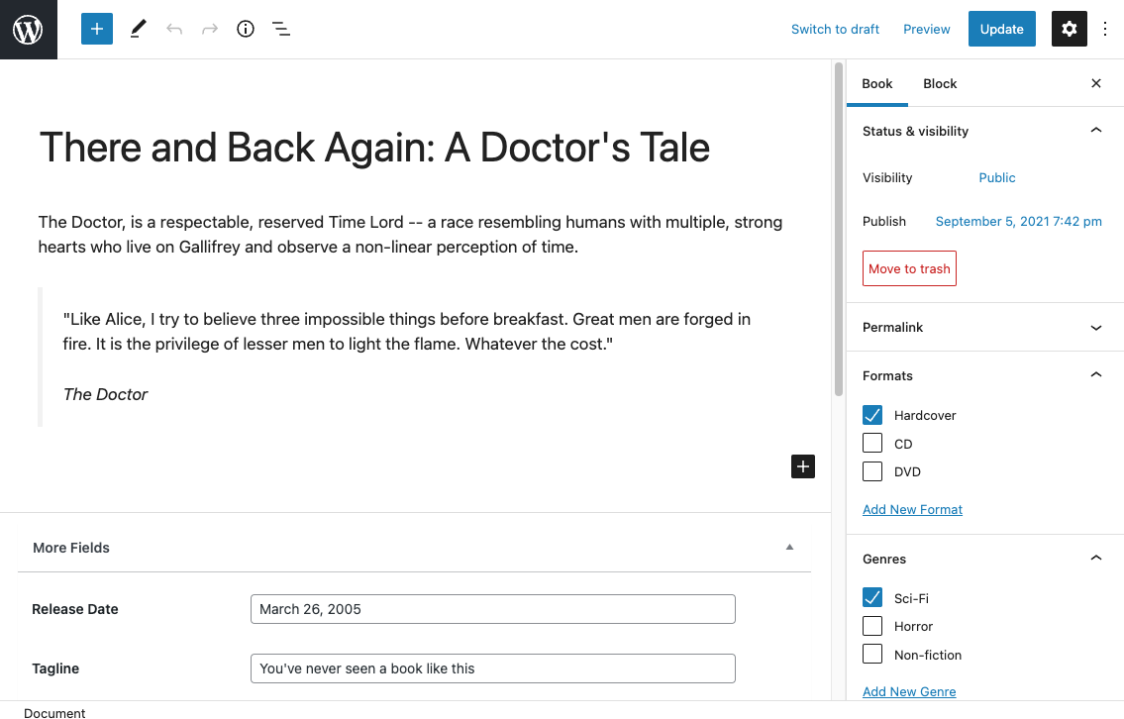This screenshot has height=719, width=1124.
Task: Click the Redo arrow icon
Action: pyautogui.click(x=210, y=29)
